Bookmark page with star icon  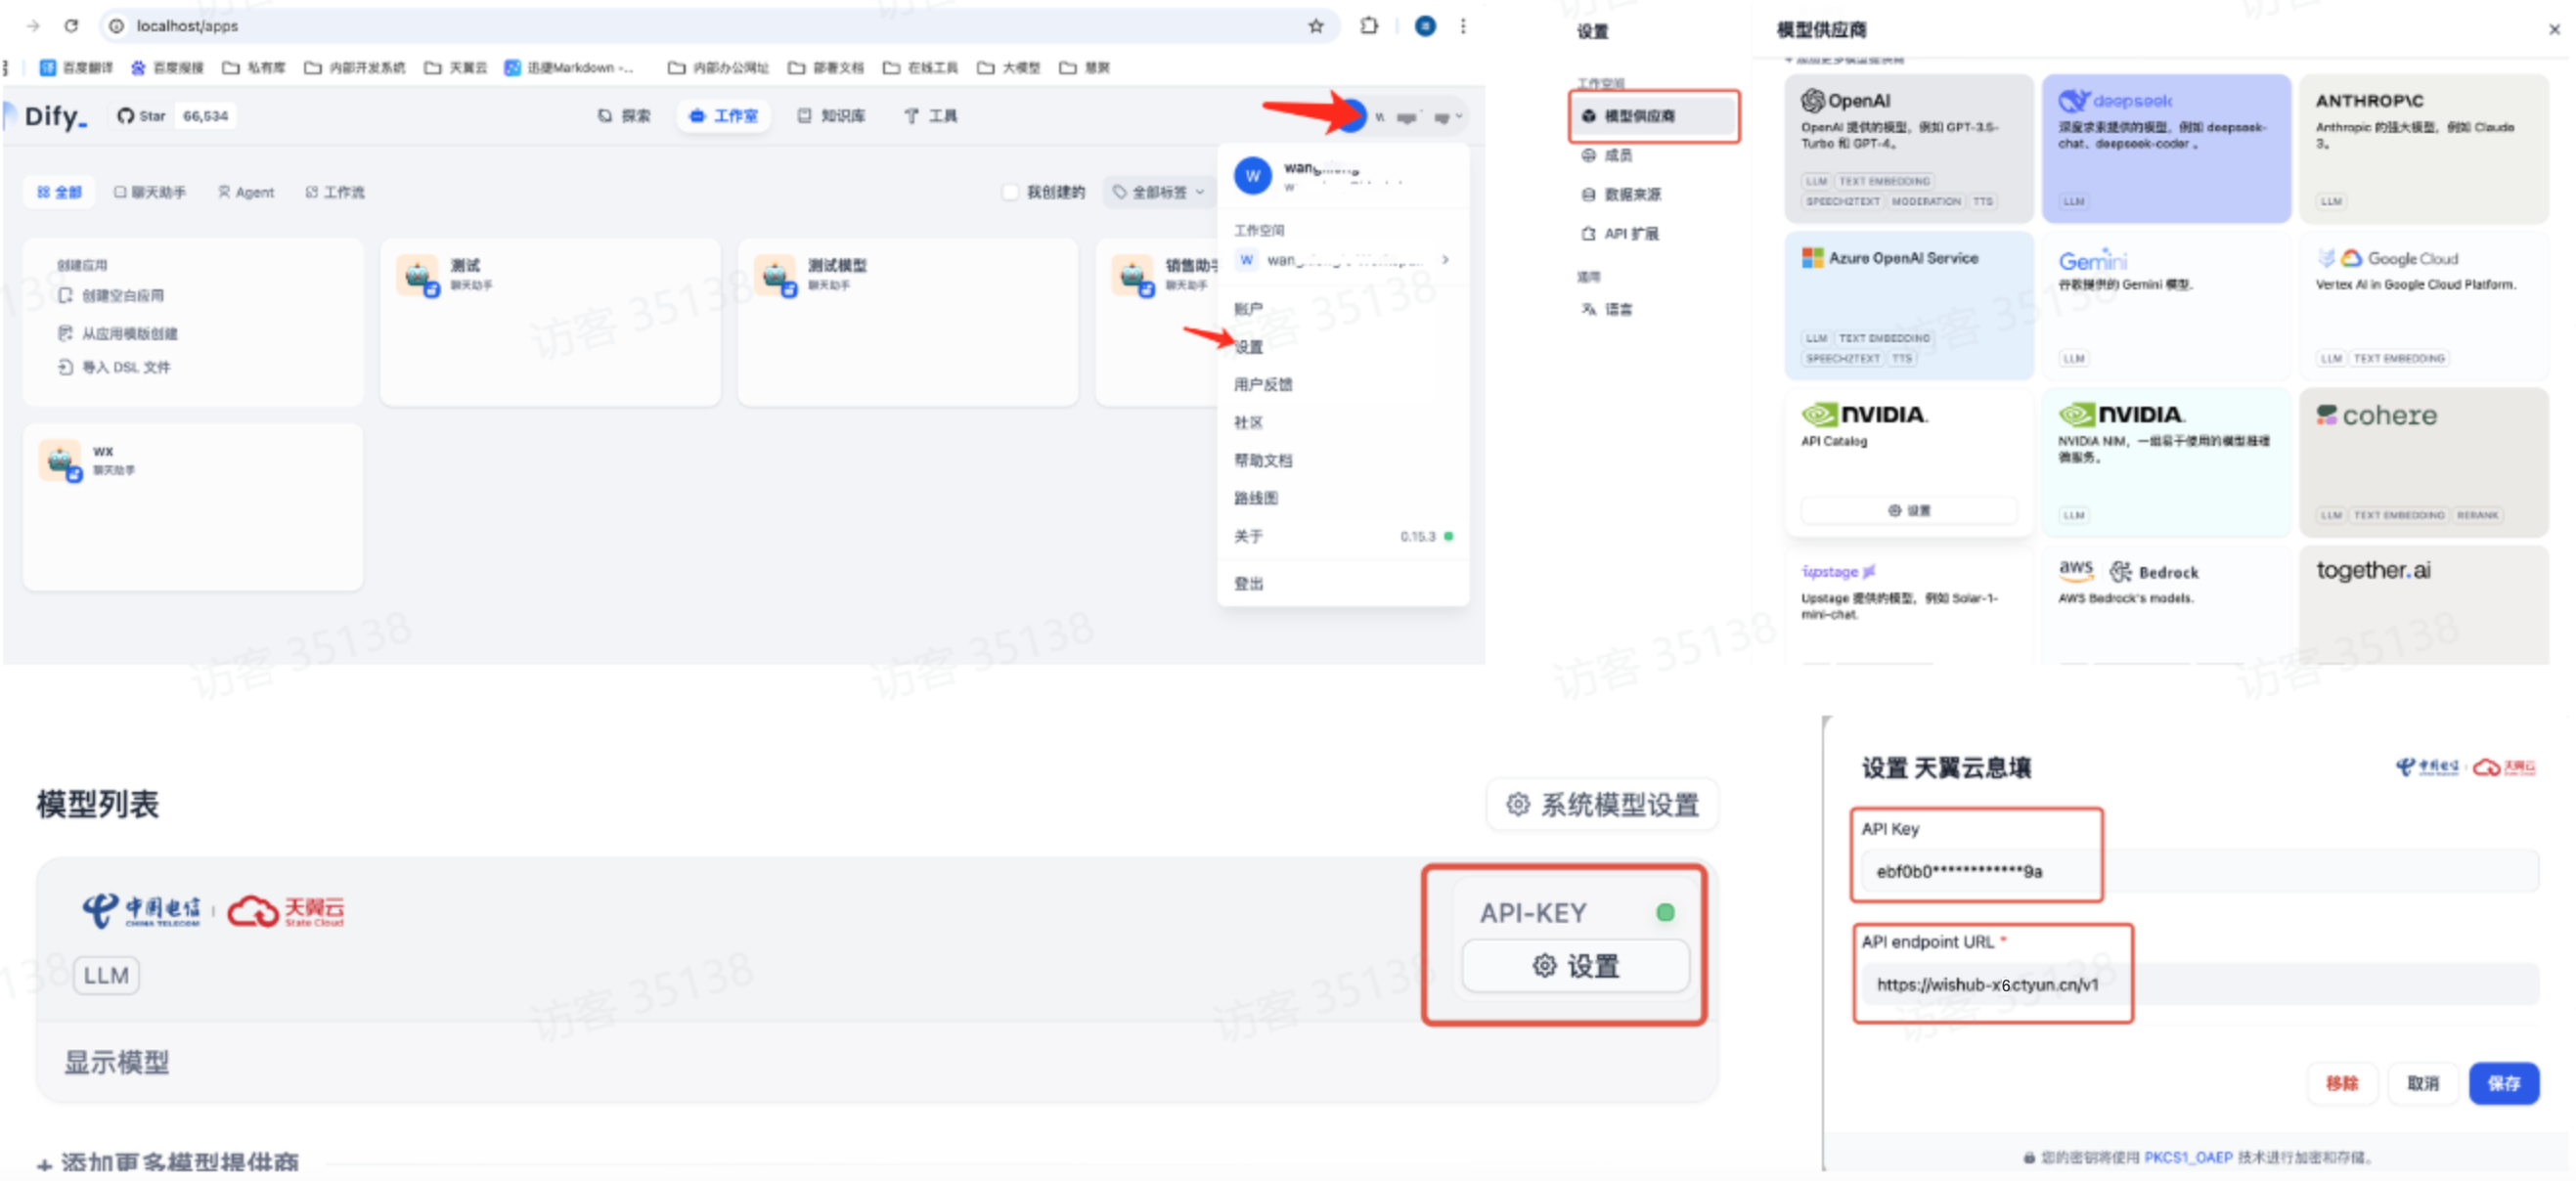point(1316,26)
